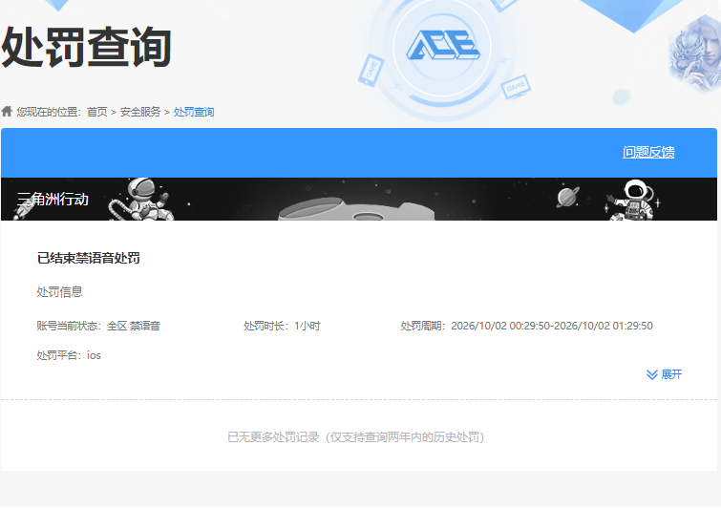
Task: Select the 已结束禁语音处罚 heading
Action: click(88, 259)
